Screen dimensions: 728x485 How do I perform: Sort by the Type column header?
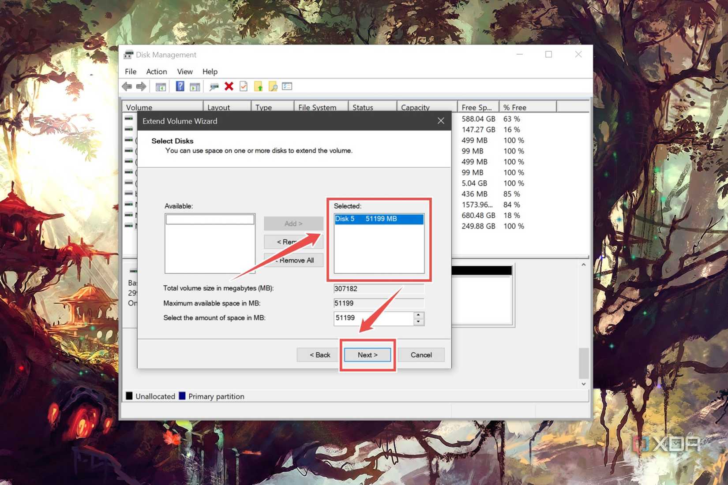coord(273,107)
